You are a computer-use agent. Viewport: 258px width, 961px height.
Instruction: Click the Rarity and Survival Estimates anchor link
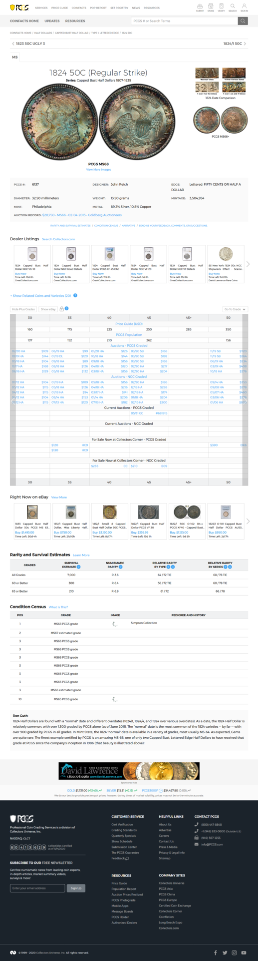click(71, 226)
